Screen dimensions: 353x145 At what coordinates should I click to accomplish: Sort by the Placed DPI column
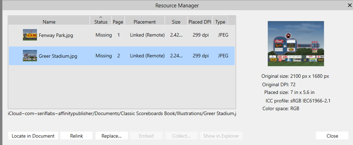pyautogui.click(x=200, y=22)
